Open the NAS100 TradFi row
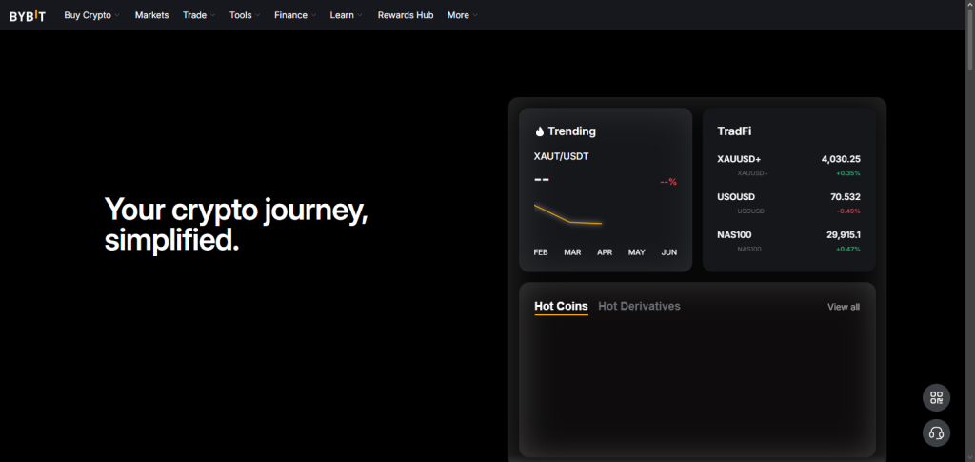The image size is (975, 462). coord(788,241)
